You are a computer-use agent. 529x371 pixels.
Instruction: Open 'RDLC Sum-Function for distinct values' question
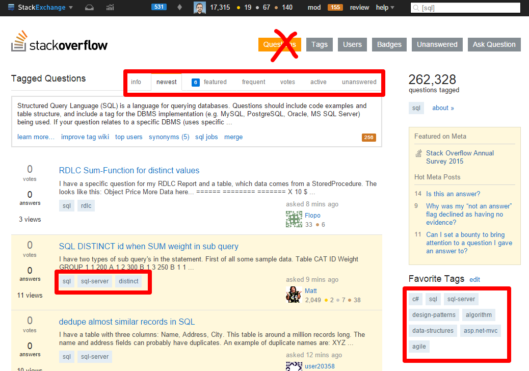coord(129,170)
